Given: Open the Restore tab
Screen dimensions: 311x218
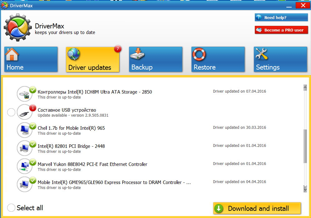Looking at the screenshot, I should pyautogui.click(x=218, y=59).
